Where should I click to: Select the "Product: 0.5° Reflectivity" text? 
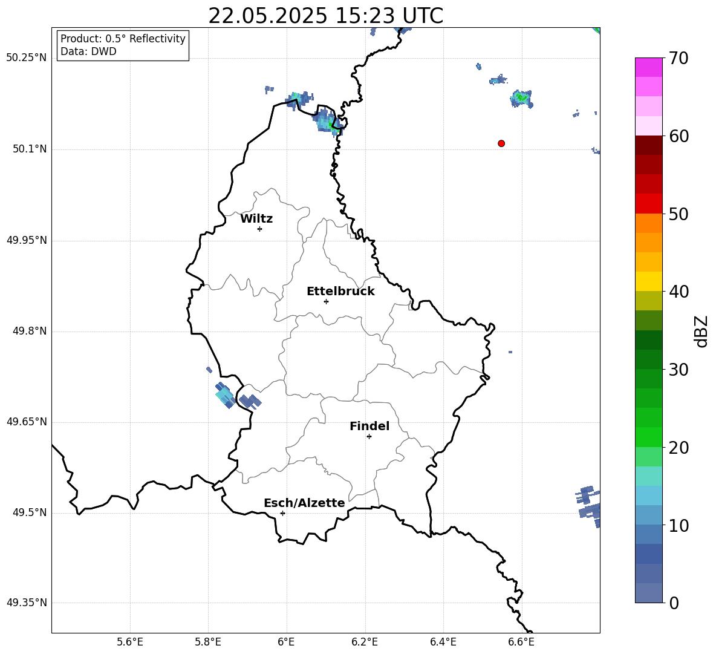click(x=123, y=39)
